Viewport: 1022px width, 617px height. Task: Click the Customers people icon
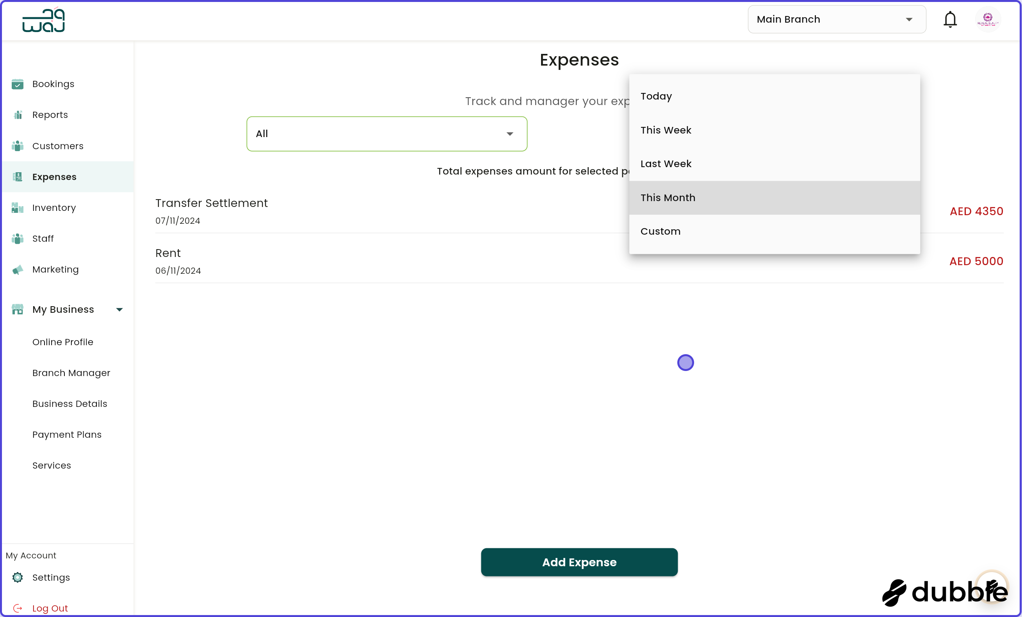(x=18, y=146)
